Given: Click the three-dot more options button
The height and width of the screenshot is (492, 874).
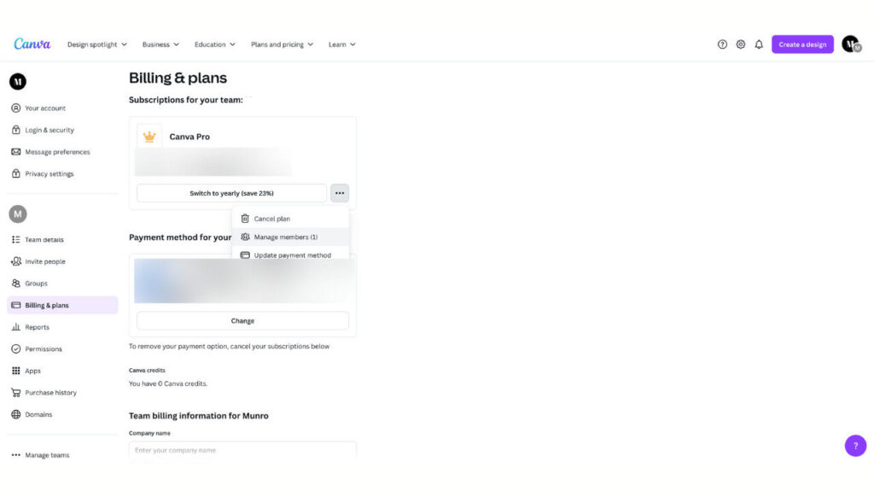Looking at the screenshot, I should coord(340,193).
